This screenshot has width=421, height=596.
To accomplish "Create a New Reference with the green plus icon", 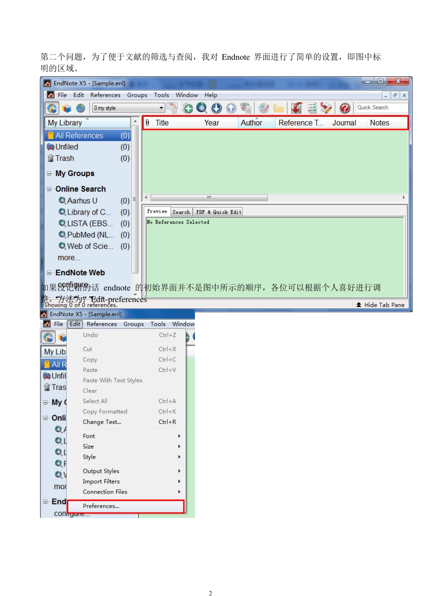I will [187, 108].
